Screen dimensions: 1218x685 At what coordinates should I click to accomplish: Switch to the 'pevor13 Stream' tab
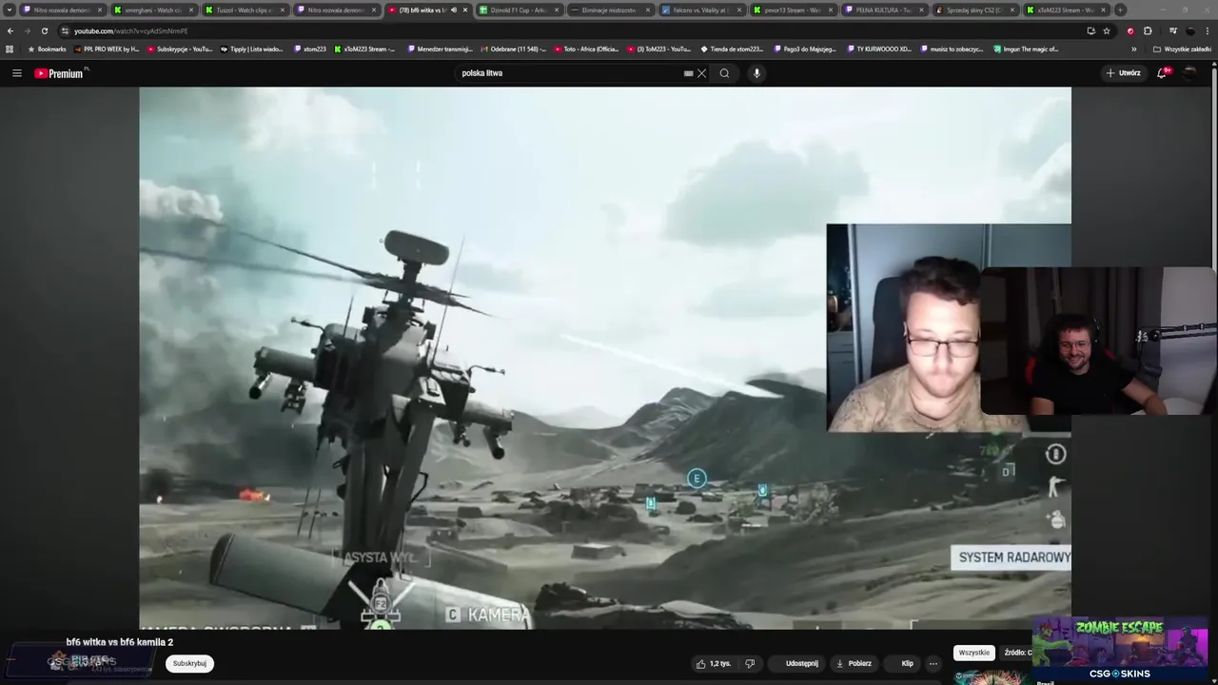pyautogui.click(x=792, y=10)
